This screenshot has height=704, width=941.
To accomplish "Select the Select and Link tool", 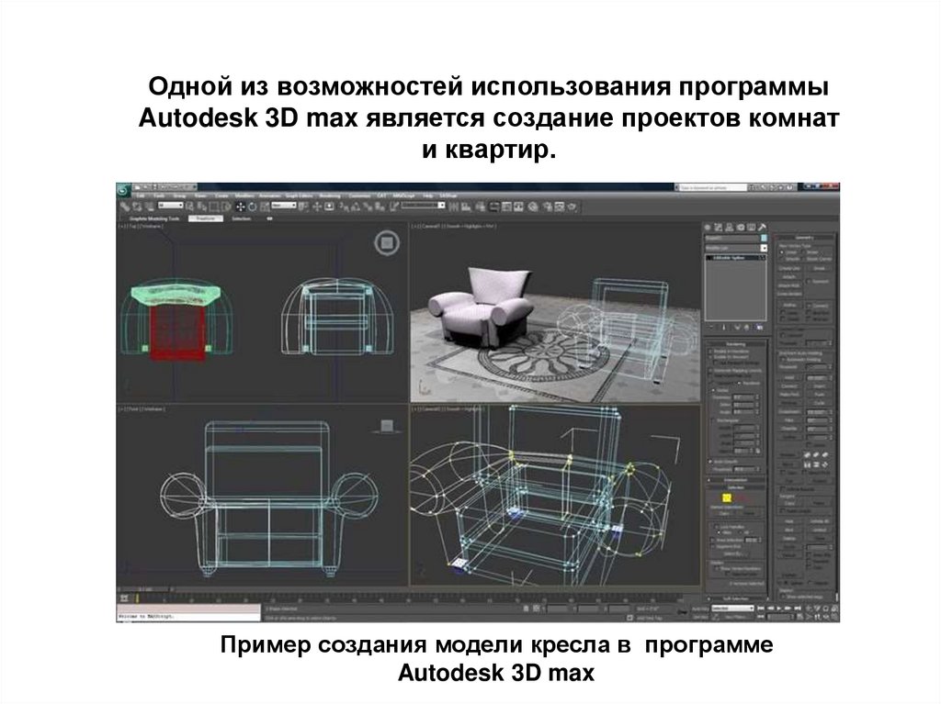I will pos(125,207).
